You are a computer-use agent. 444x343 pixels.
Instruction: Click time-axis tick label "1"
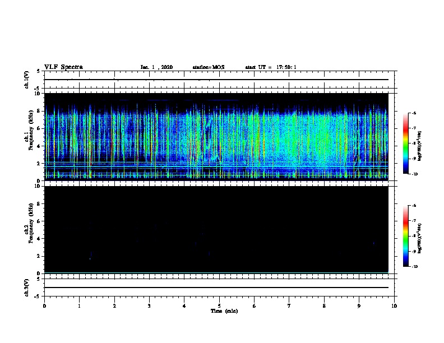point(79,306)
